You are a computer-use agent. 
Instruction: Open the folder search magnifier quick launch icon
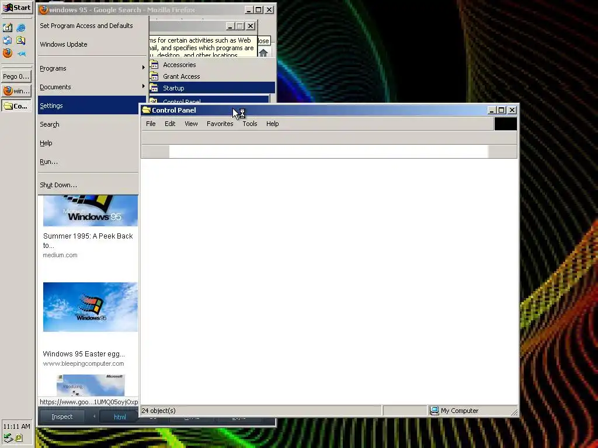coord(21,40)
